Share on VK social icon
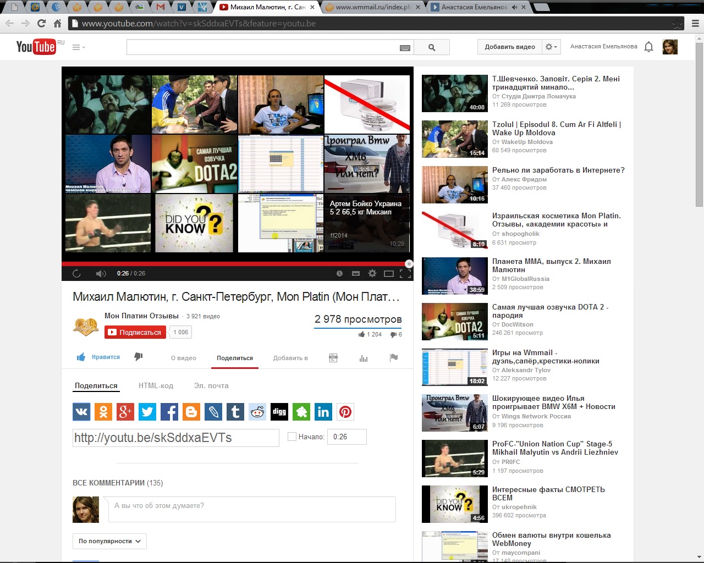 (x=81, y=412)
